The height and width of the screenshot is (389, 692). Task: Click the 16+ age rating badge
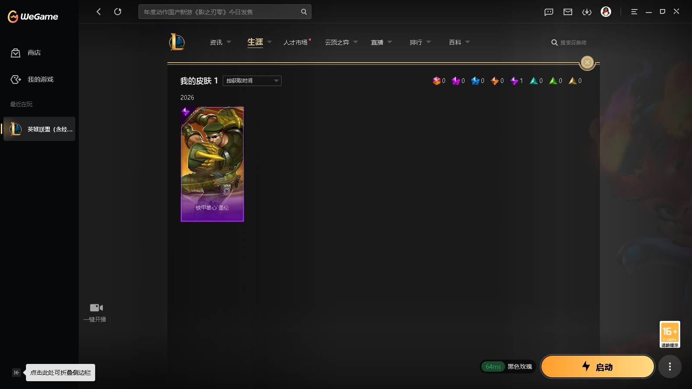[670, 334]
